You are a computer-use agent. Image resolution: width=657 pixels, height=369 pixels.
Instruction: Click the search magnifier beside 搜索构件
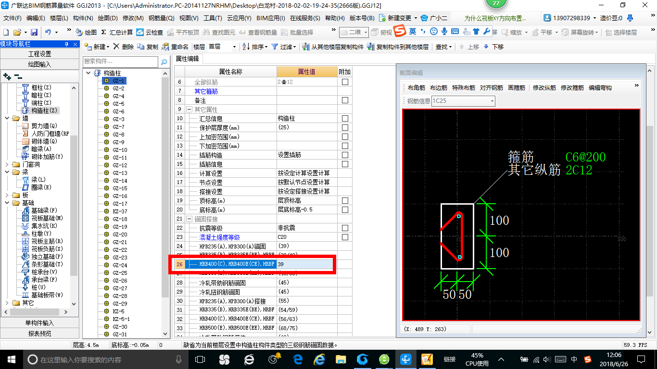[x=164, y=61]
